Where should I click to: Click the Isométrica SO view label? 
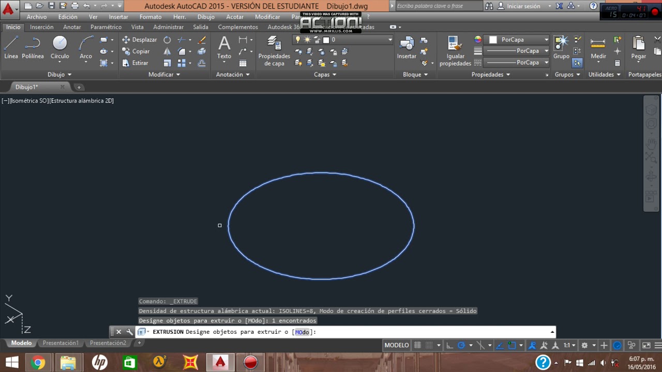[x=29, y=101]
